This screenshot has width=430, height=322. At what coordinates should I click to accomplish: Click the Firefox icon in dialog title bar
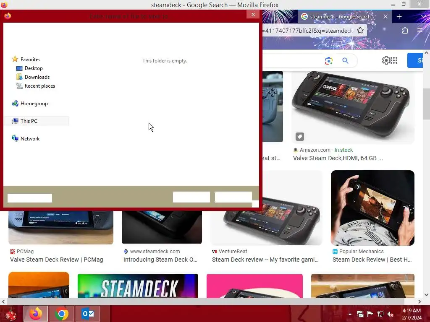pos(8,16)
